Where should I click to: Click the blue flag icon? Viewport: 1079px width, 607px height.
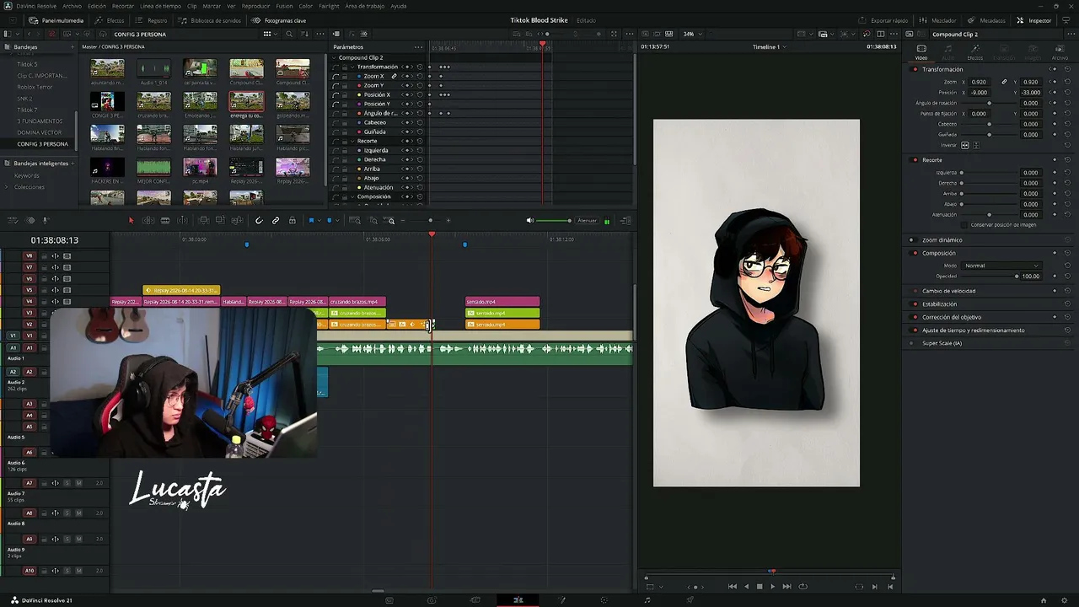pyautogui.click(x=311, y=221)
